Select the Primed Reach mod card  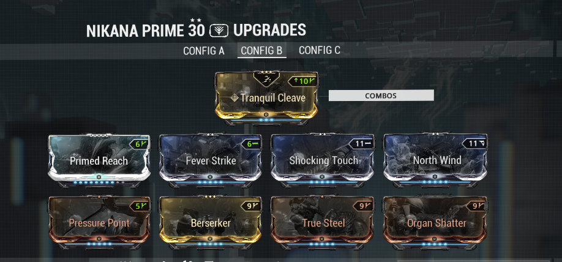[x=99, y=160]
